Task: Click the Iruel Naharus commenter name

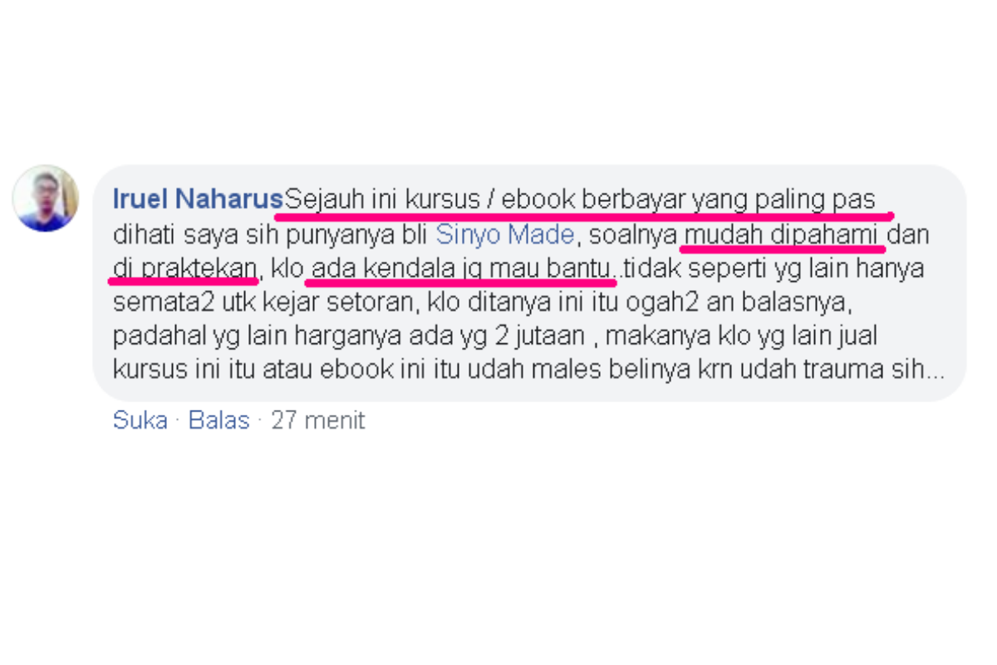Action: pyautogui.click(x=198, y=200)
